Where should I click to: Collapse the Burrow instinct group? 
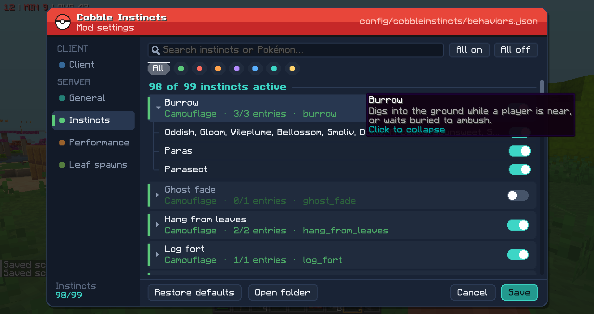point(158,108)
